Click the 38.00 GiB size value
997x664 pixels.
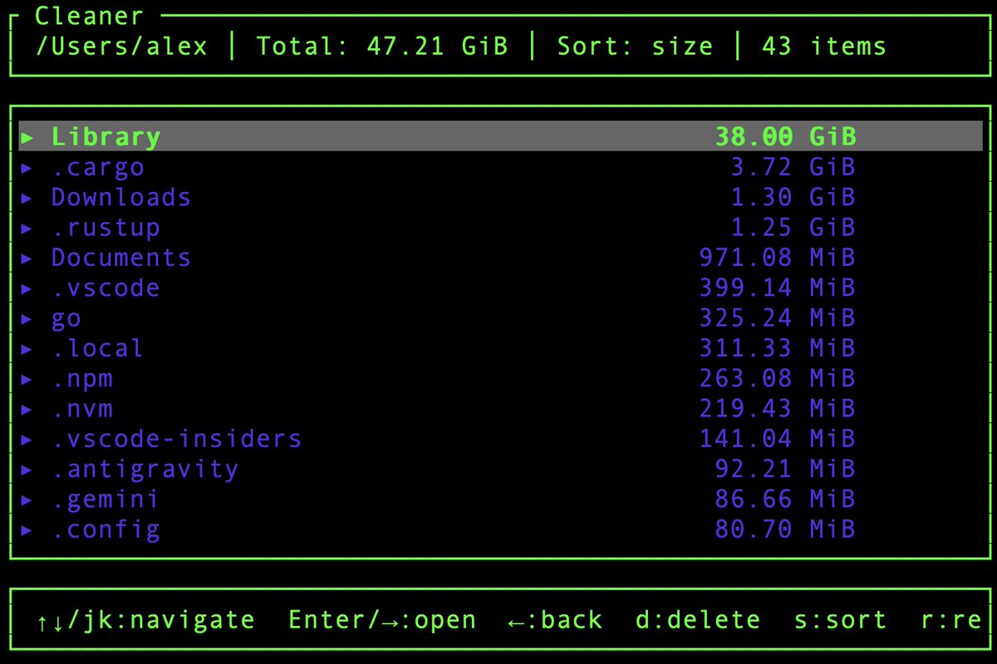click(x=785, y=136)
